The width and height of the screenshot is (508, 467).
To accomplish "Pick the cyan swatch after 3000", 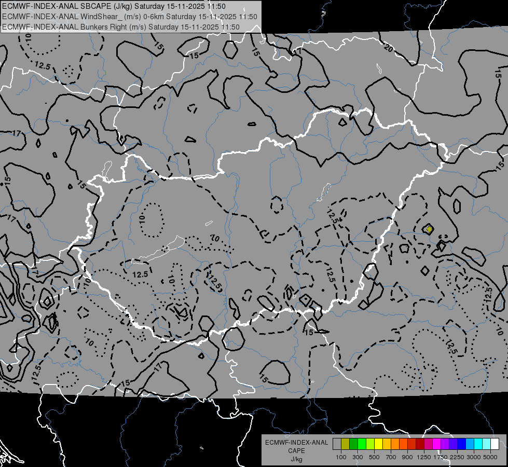I will click(478, 444).
